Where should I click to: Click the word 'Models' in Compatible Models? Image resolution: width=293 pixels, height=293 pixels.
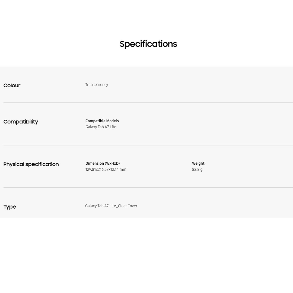point(112,121)
